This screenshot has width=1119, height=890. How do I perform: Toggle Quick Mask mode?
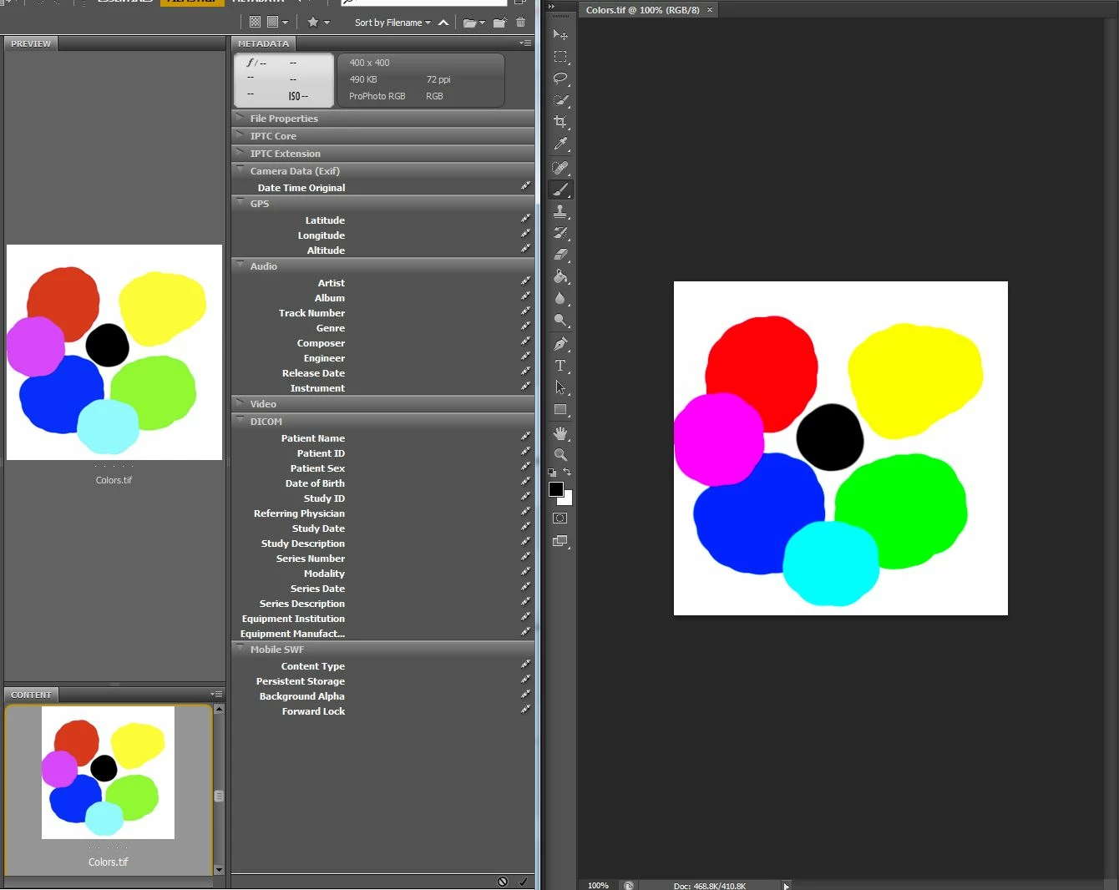pos(560,518)
